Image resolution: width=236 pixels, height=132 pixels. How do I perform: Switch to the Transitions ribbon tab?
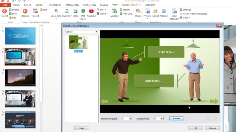[x=54, y=5]
